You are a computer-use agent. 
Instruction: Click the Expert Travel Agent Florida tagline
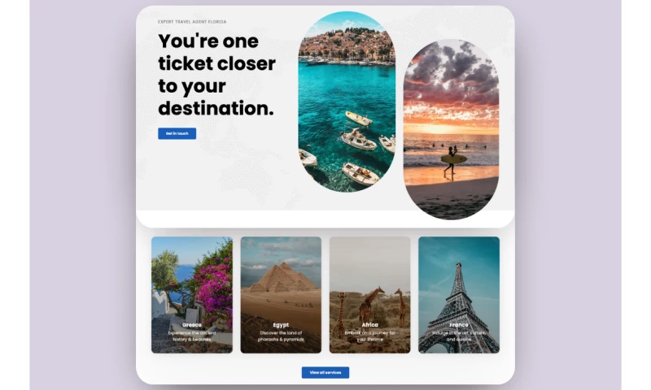pos(192,22)
